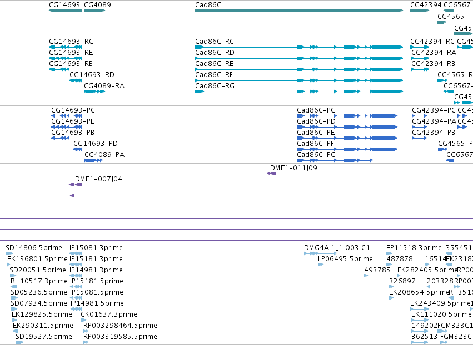Select the shorter Cad86C-PG protein
This screenshot has width=473, height=345.
click(x=335, y=160)
